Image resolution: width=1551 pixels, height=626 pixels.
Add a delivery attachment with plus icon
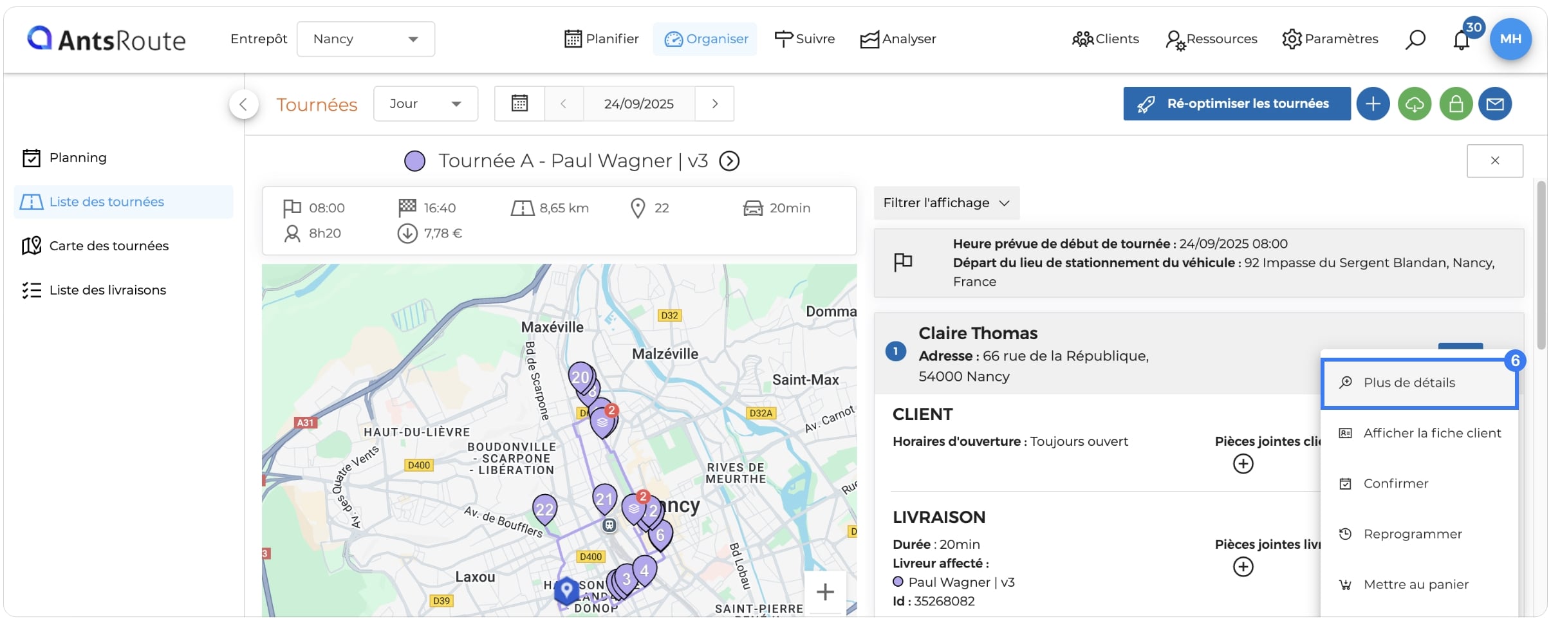tap(1243, 567)
